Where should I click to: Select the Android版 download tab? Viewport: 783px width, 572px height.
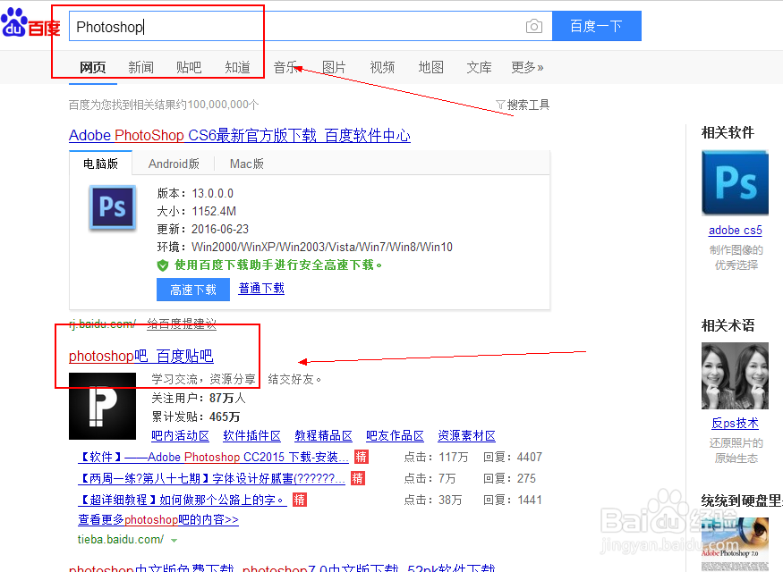(x=174, y=164)
